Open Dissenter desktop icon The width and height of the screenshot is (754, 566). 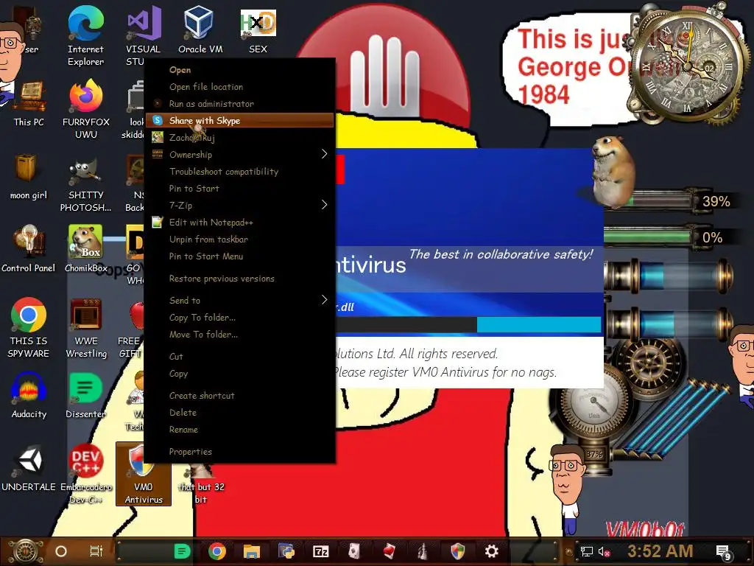[x=85, y=396]
